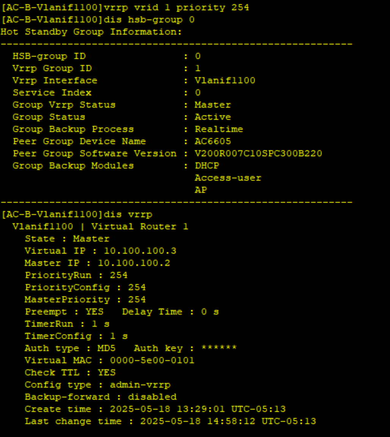This screenshot has height=437, width=390.
Task: Click the Hot Standby Group Information heading
Action: [x=91, y=32]
